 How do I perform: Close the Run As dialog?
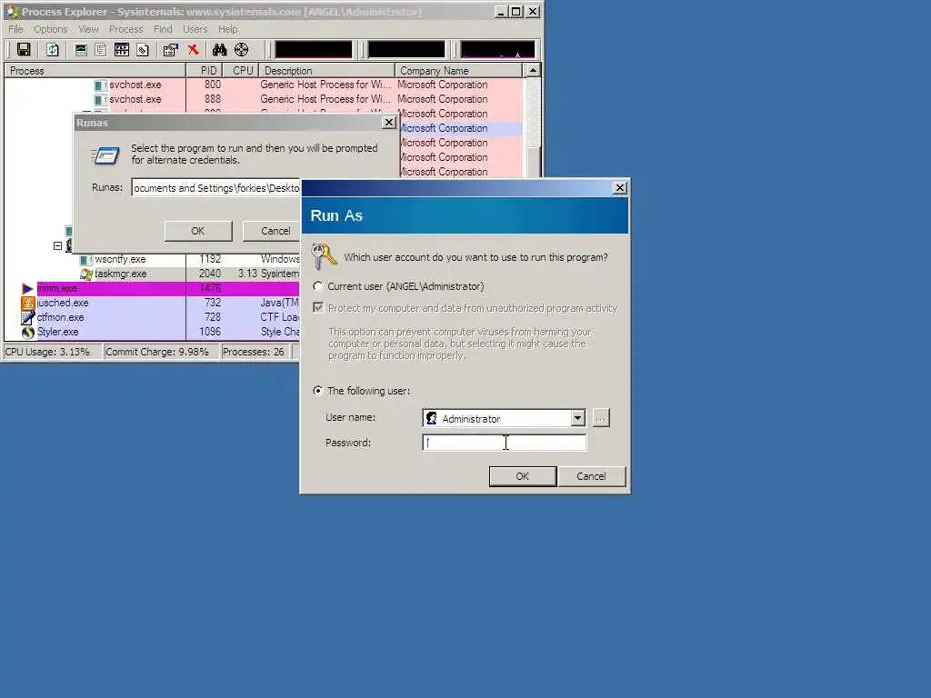(620, 187)
